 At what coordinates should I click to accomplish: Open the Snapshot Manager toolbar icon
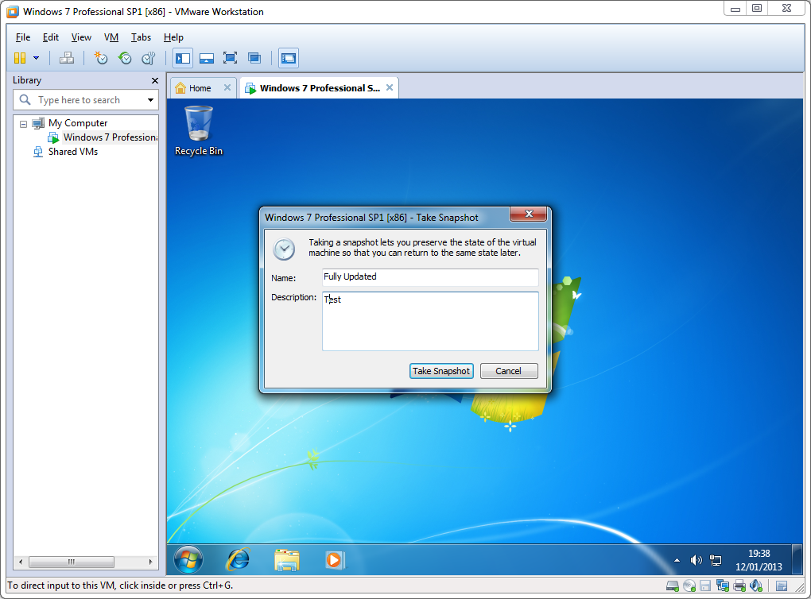(149, 58)
